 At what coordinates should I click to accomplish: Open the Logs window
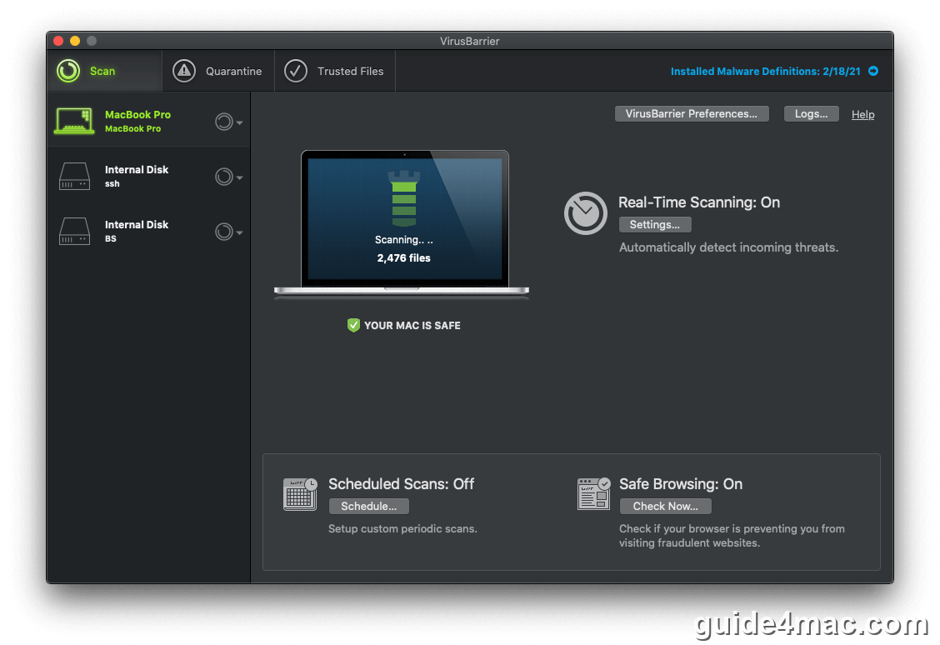811,114
